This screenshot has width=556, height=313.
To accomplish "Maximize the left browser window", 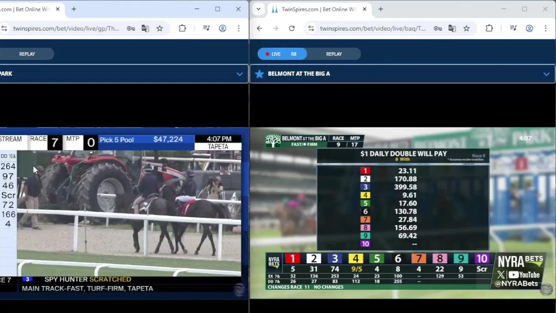I will click(218, 9).
